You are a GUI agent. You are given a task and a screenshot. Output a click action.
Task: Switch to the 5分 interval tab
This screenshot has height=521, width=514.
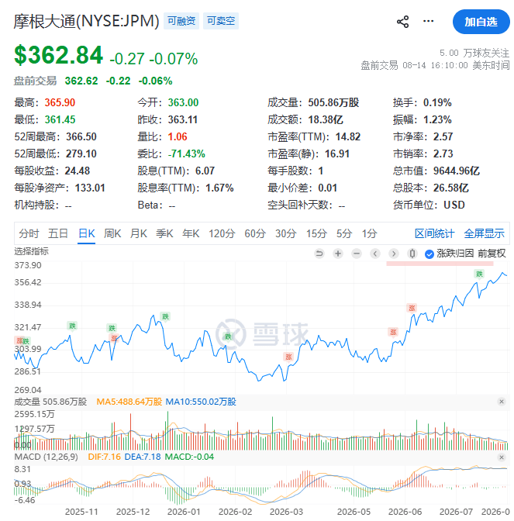pos(344,233)
